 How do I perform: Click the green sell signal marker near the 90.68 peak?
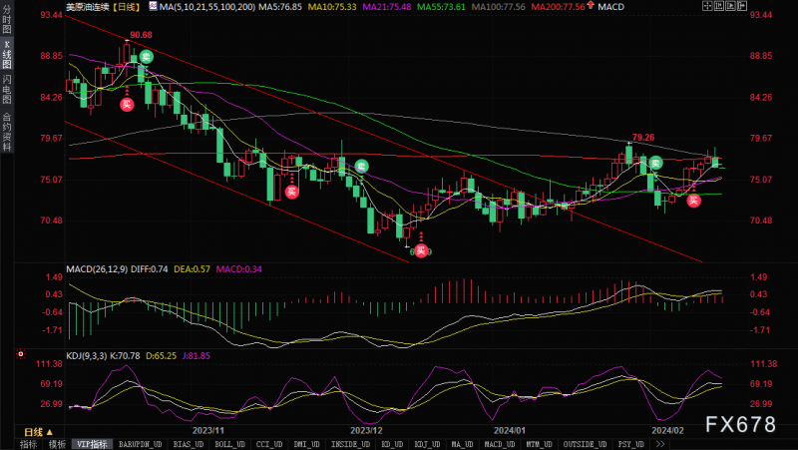(x=146, y=57)
